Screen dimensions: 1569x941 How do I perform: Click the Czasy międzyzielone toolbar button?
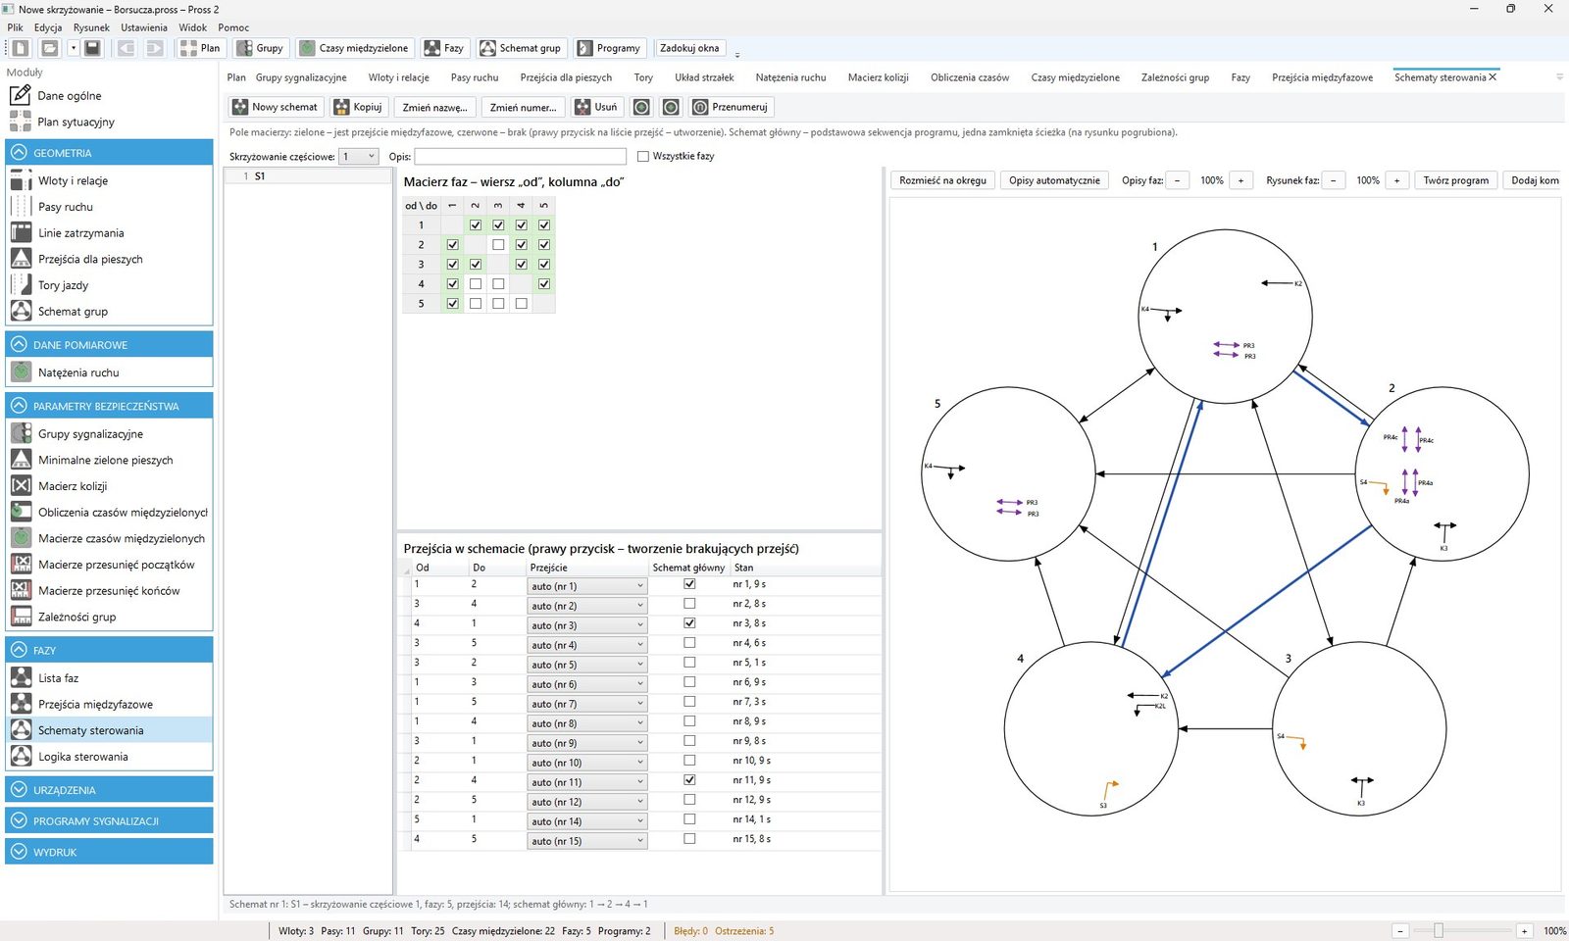(x=354, y=48)
